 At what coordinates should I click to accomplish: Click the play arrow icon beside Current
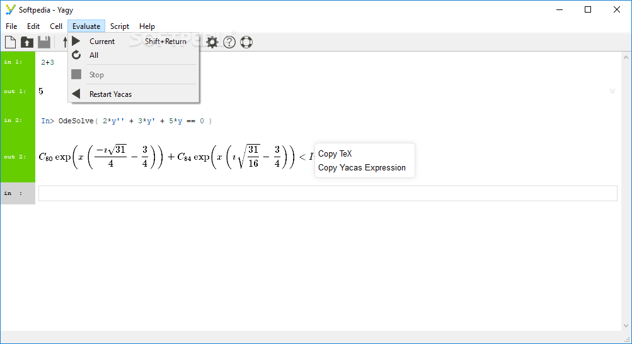[76, 41]
